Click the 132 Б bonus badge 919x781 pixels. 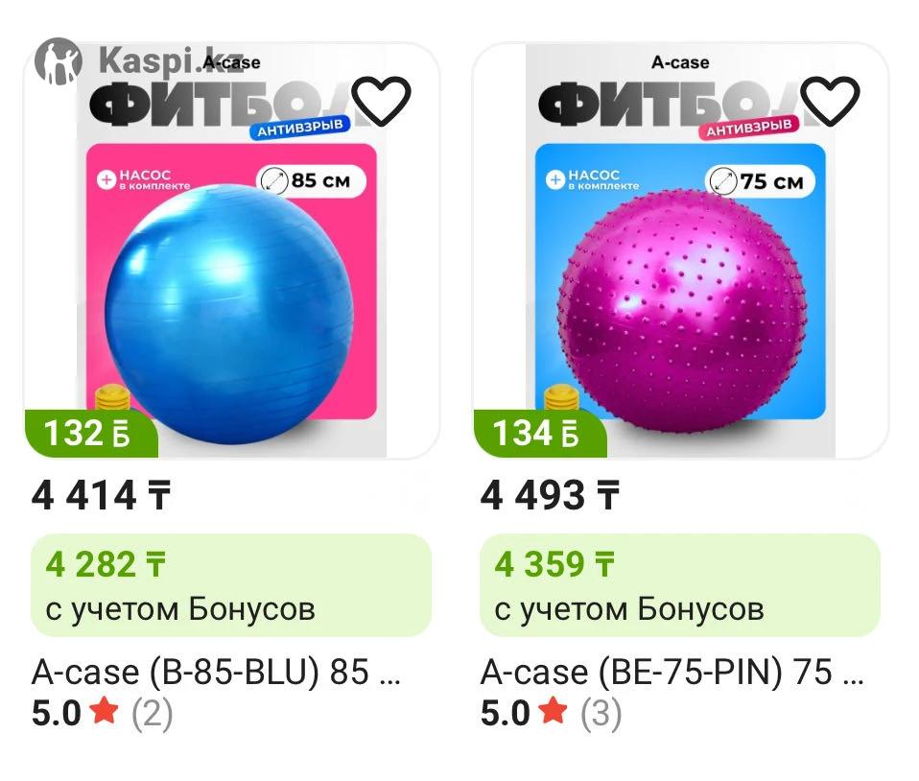(x=91, y=434)
